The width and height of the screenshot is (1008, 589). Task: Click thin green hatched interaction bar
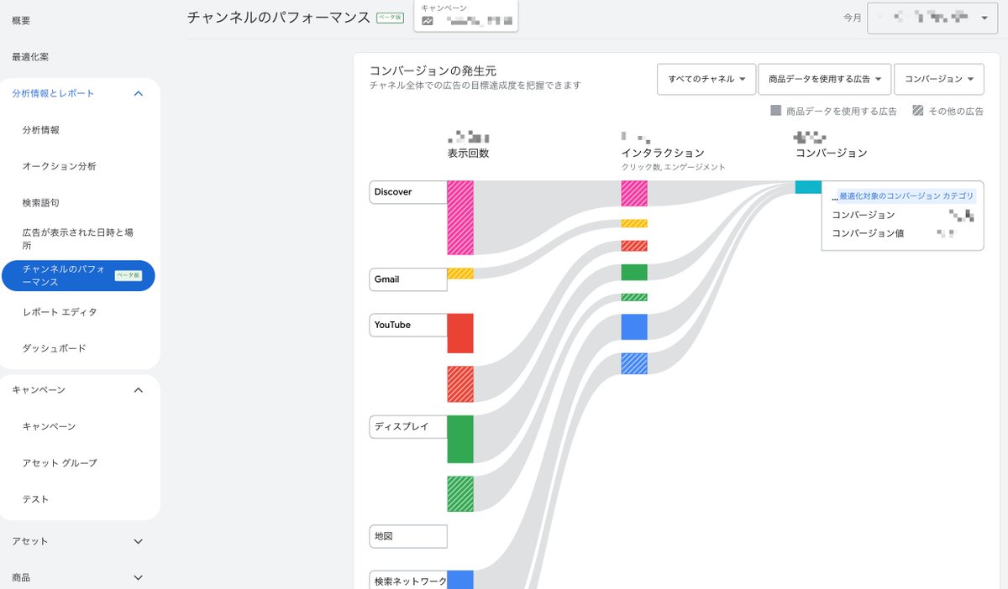pyautogui.click(x=634, y=297)
